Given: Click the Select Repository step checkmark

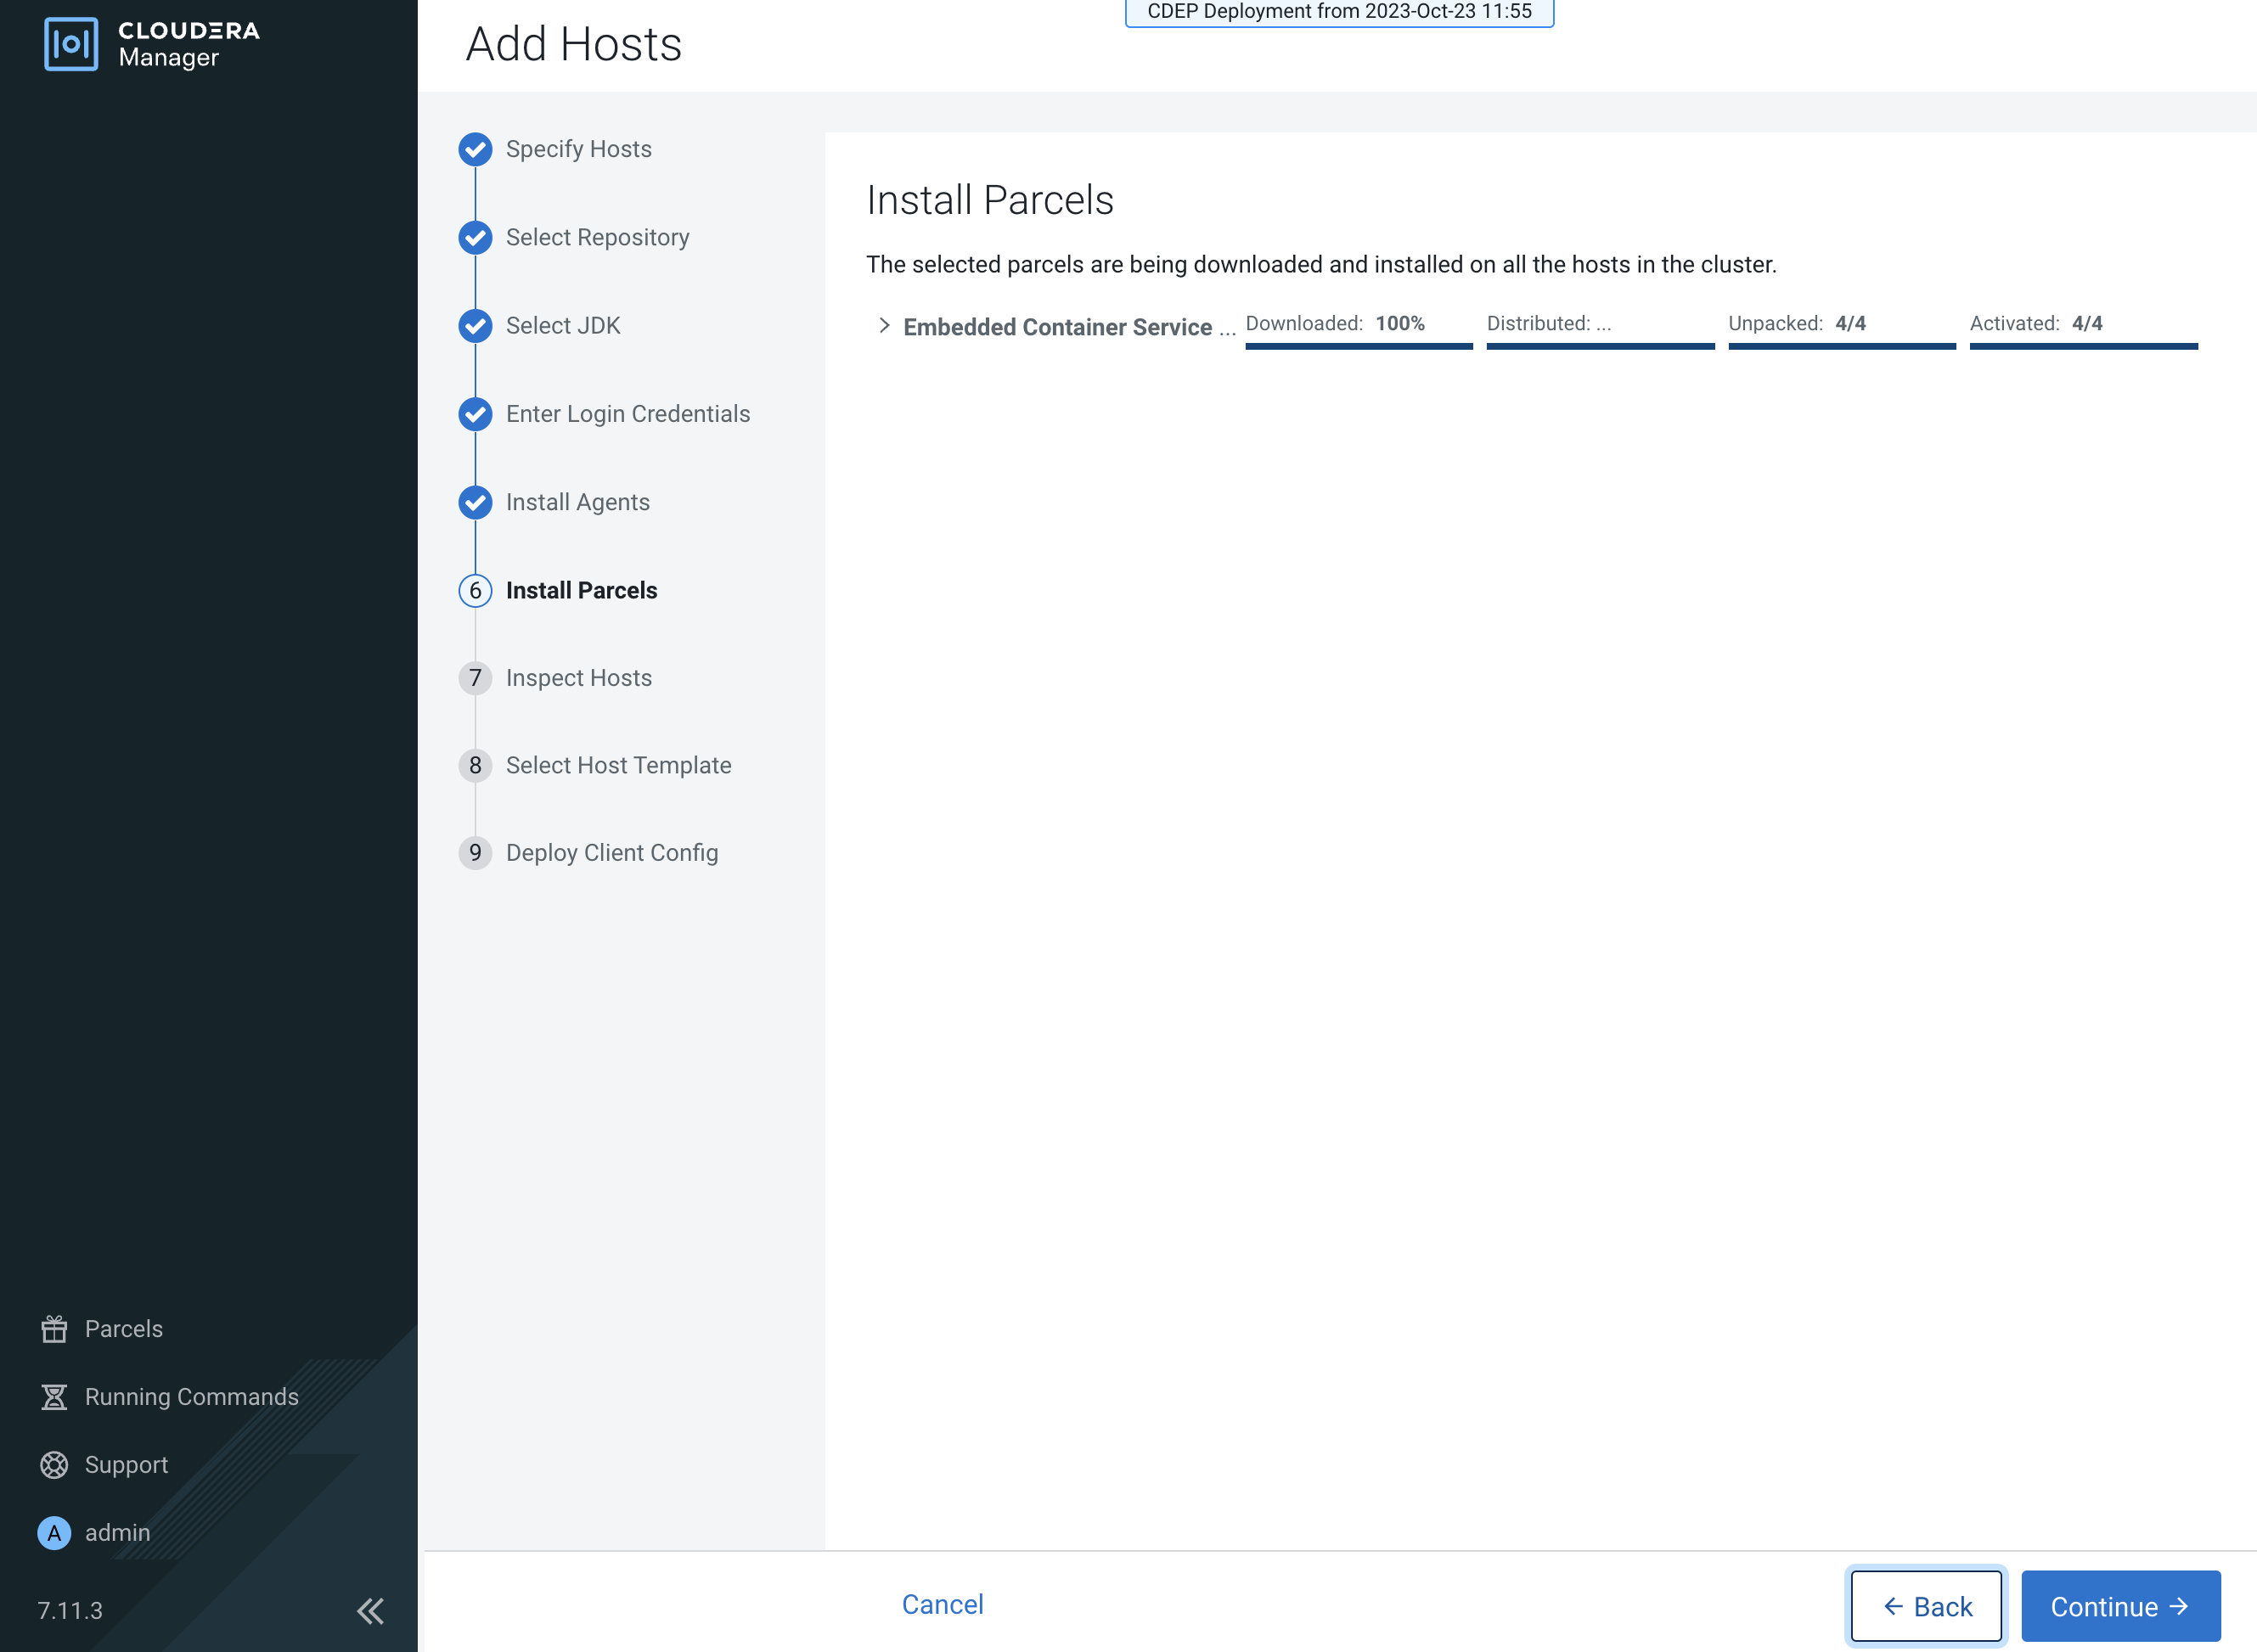Looking at the screenshot, I should pyautogui.click(x=475, y=238).
